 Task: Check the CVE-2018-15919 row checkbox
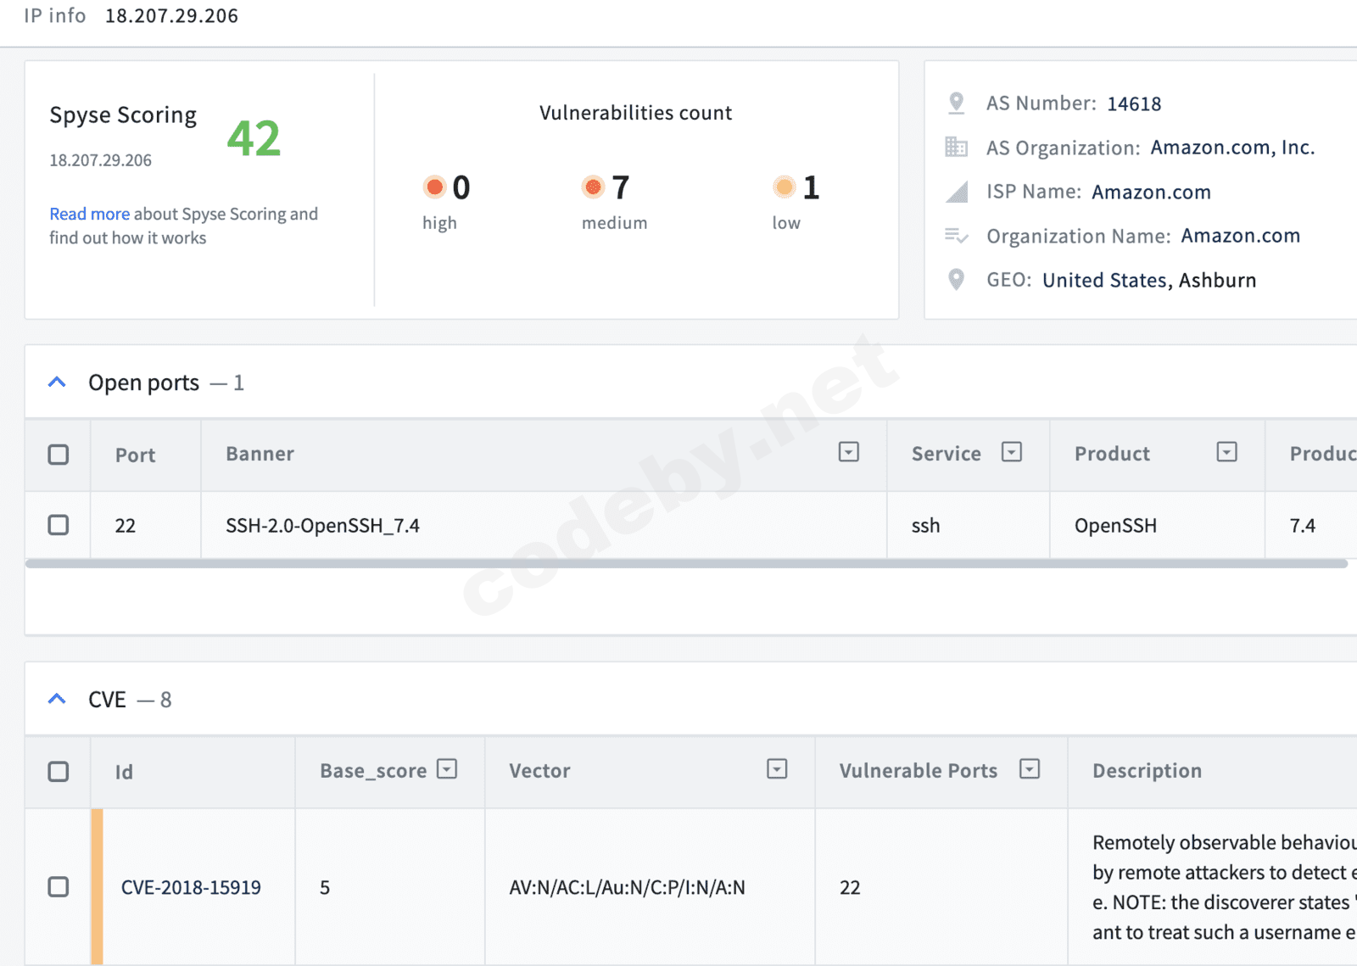pyautogui.click(x=59, y=887)
